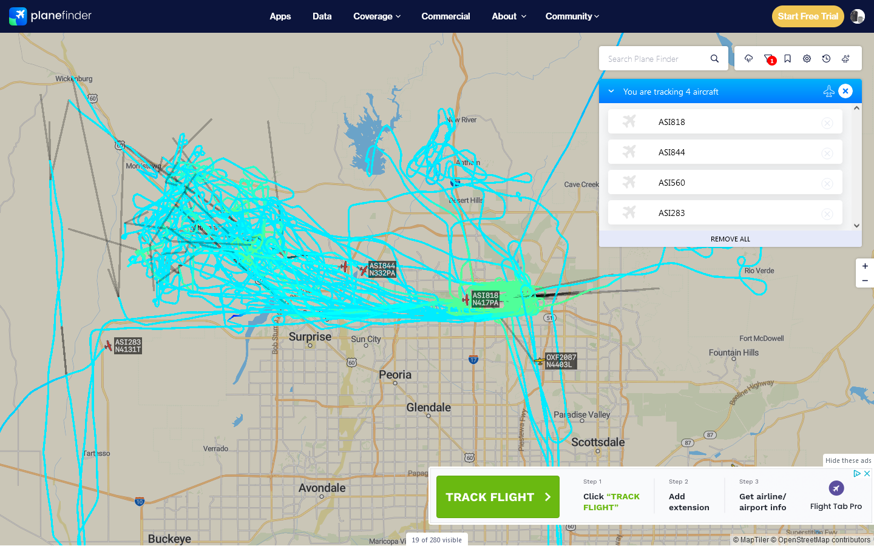Click the plane icon beside ASI818
Screen dimensions: 874x546
pos(629,121)
